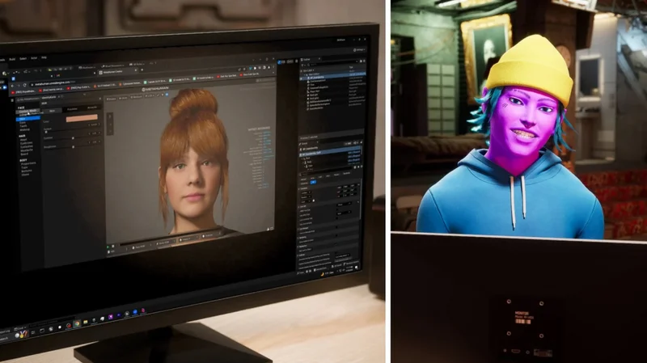Viewport: 647px width, 363px height.
Task: Close the MetaHuman Creator browser tab
Action: pos(136,70)
